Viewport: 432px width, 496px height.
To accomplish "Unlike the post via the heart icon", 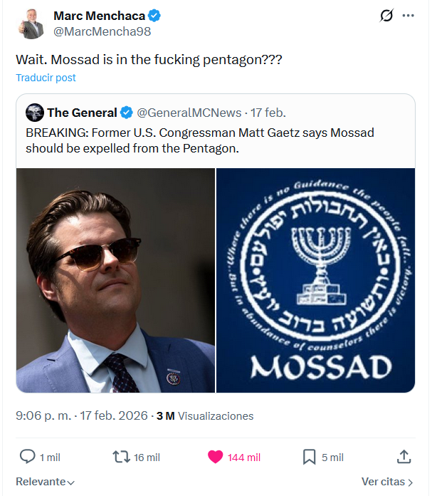I will [x=215, y=457].
